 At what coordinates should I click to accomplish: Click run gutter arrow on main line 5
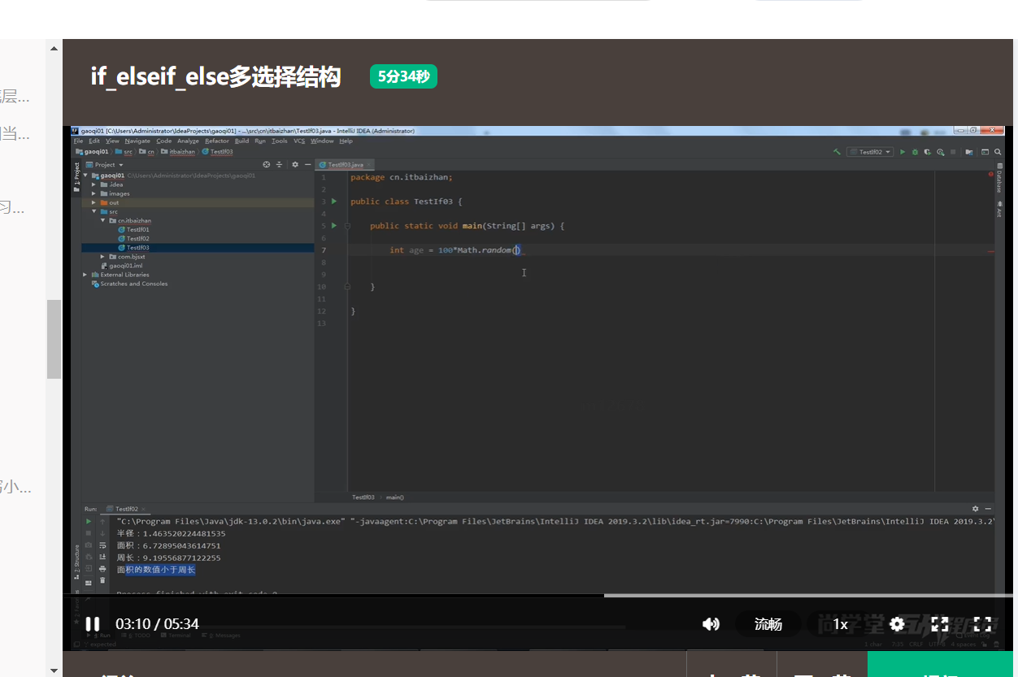pyautogui.click(x=333, y=225)
